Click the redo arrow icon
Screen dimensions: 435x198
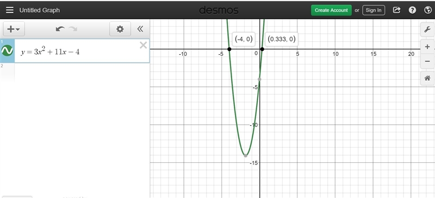(x=73, y=29)
